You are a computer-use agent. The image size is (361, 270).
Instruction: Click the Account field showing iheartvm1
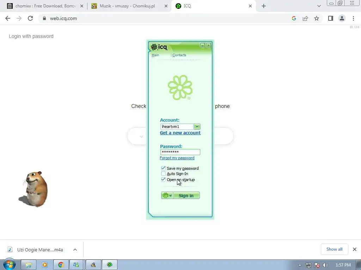coord(177,127)
